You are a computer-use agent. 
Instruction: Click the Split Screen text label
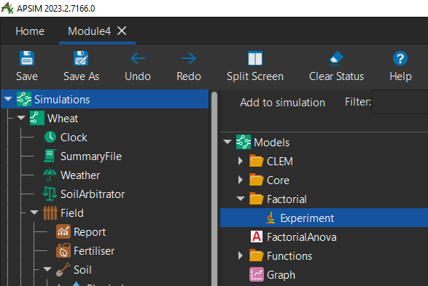(x=255, y=76)
